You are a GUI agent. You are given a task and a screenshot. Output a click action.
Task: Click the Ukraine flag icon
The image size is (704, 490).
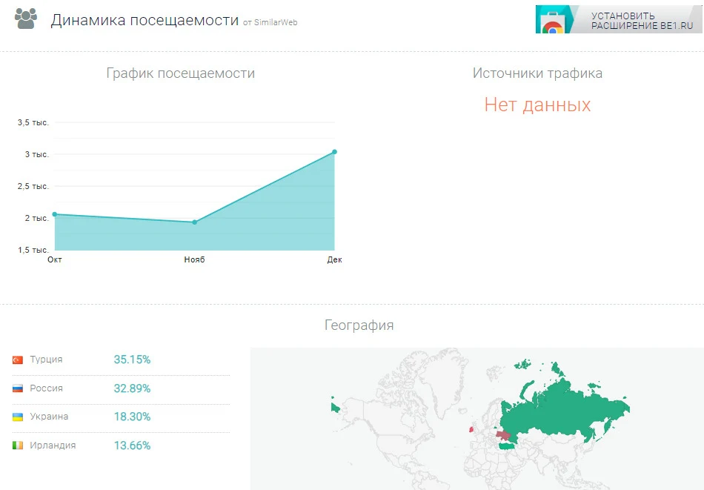(18, 417)
